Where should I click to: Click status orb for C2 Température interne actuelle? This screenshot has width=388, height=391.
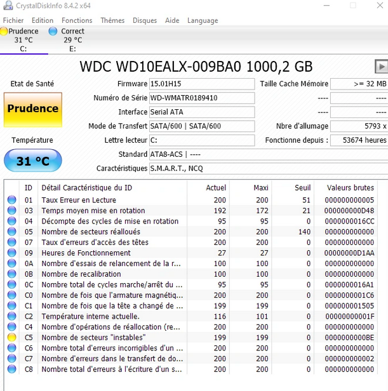tap(11, 316)
